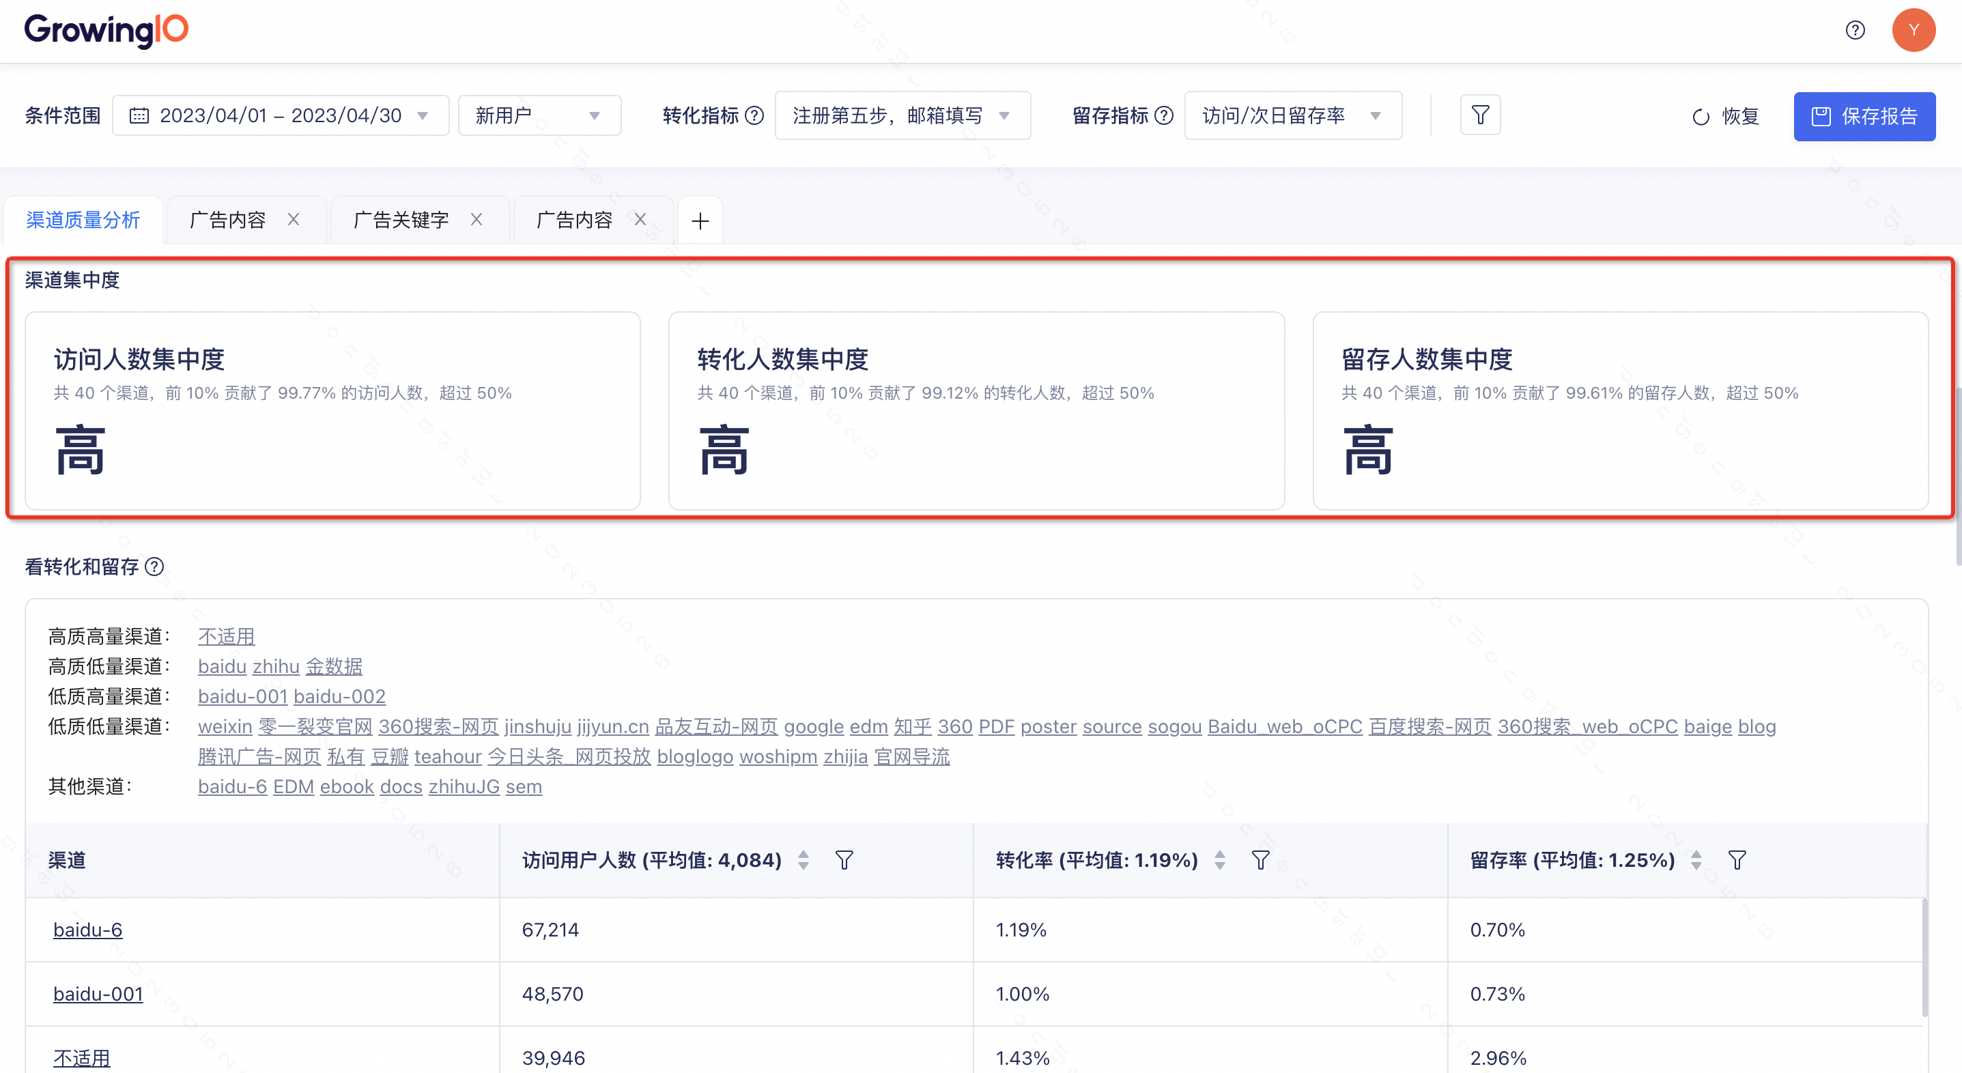Viewport: 1962px width, 1073px height.
Task: Close the last 广告内容 tab
Action: (x=640, y=219)
